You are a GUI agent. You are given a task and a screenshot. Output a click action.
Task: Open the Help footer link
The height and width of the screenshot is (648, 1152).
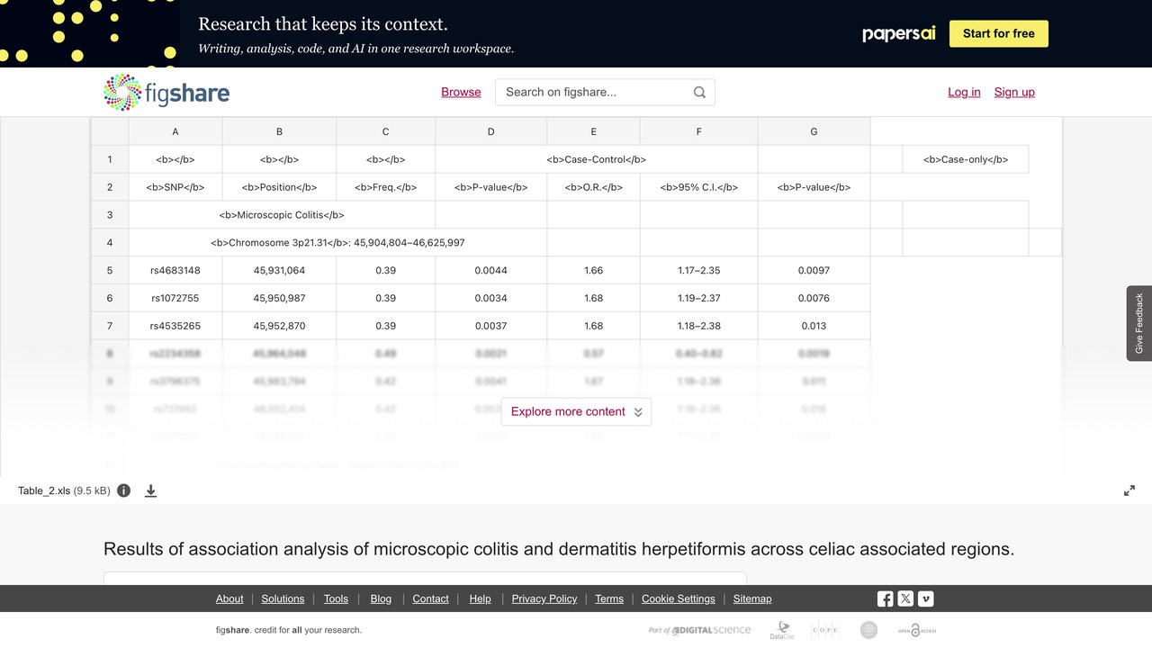(480, 598)
